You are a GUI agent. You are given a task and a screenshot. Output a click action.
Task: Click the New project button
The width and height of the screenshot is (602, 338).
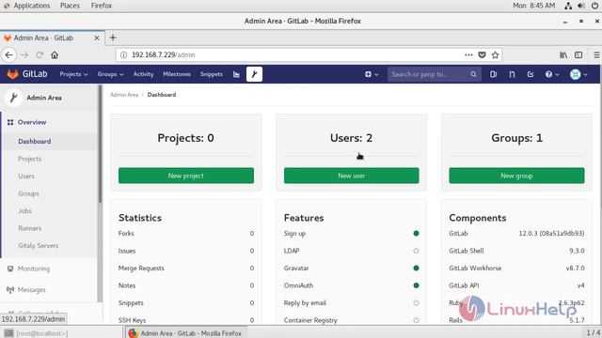[x=186, y=176]
